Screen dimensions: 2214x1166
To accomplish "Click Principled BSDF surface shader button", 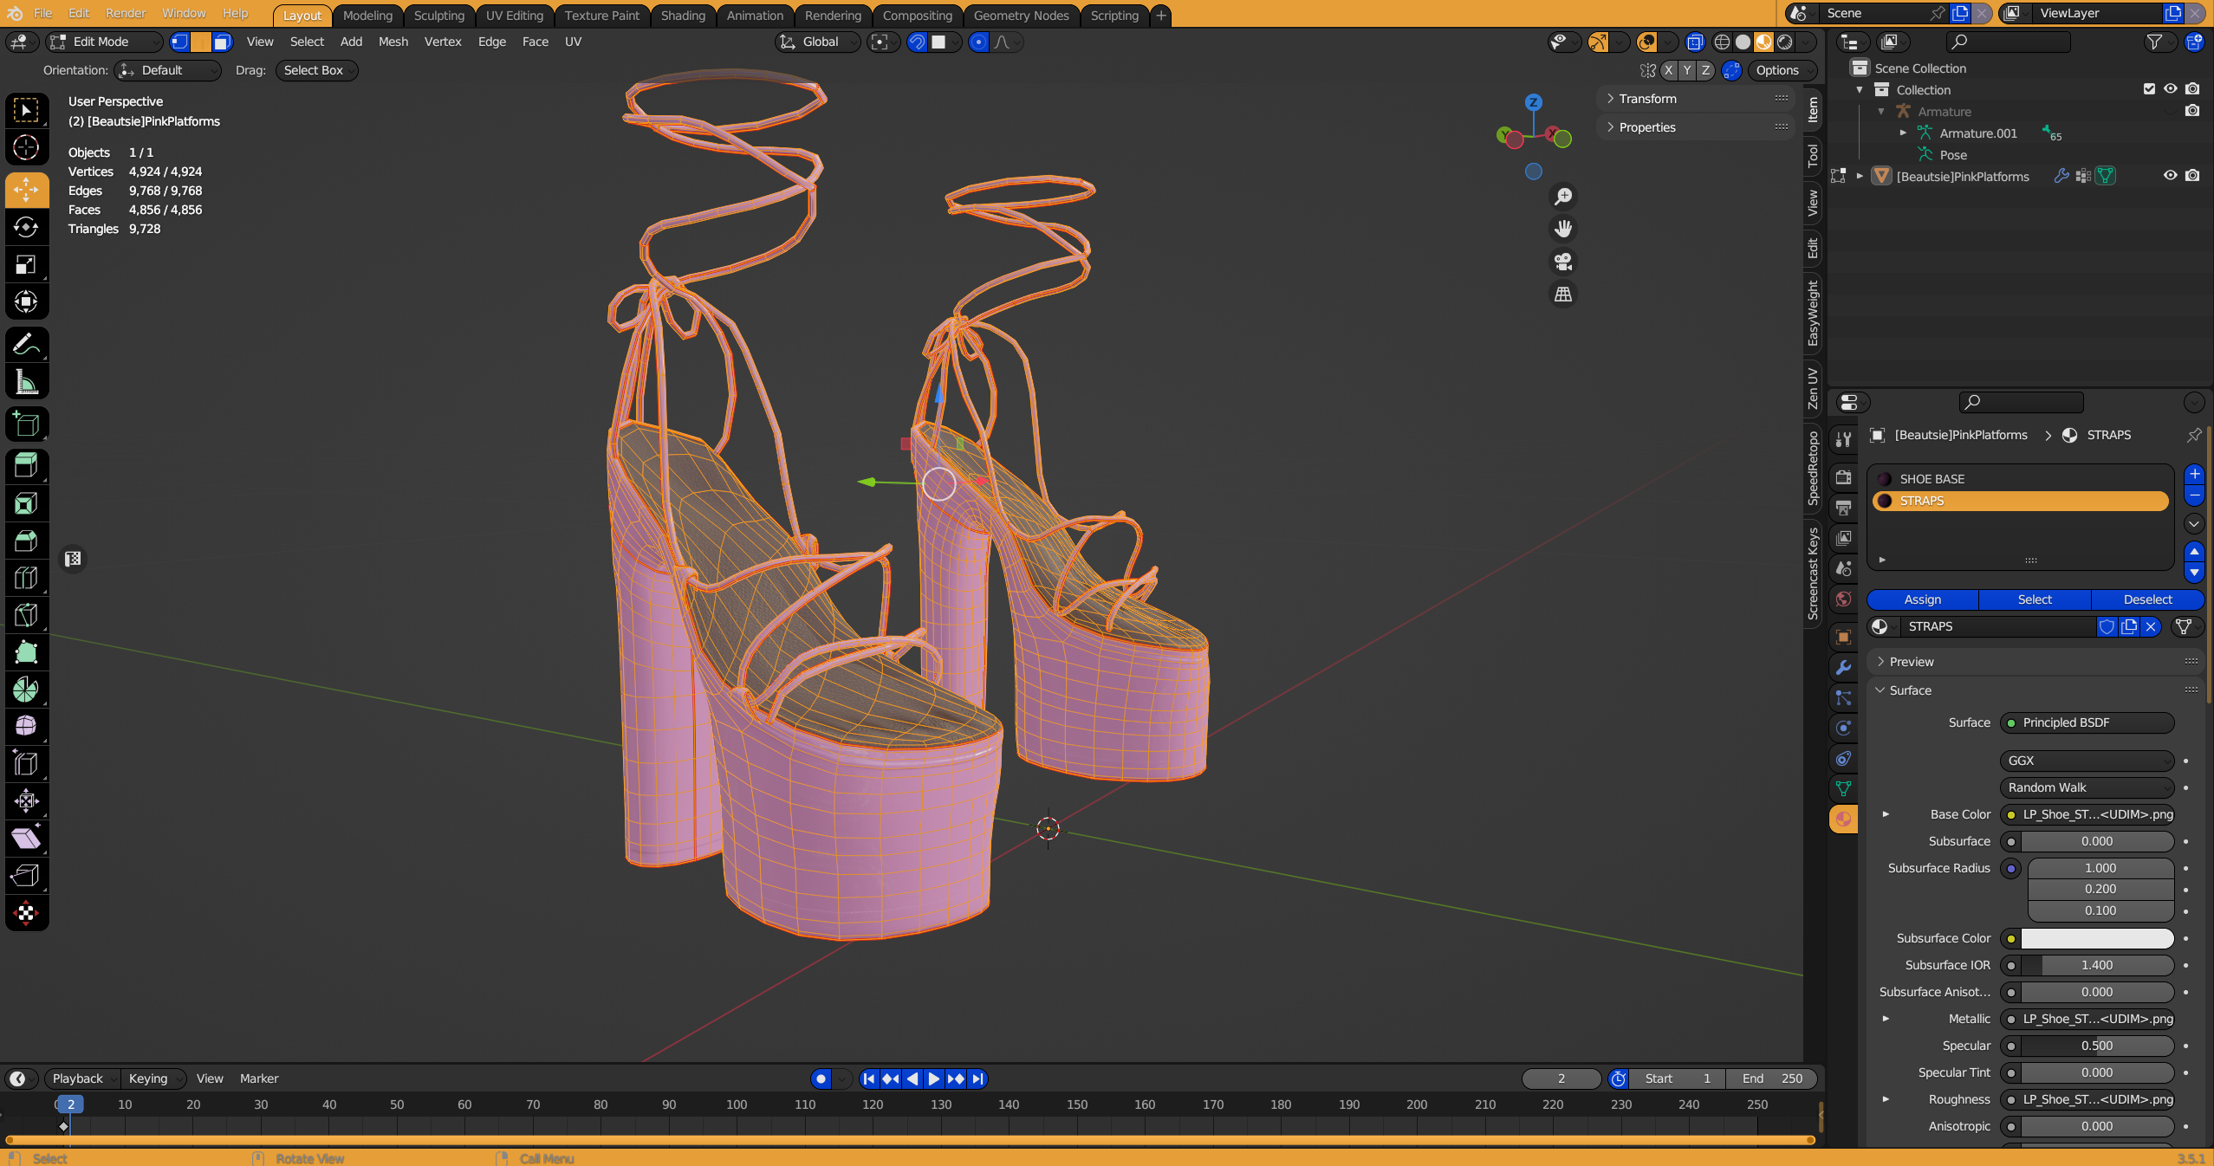I will pyautogui.click(x=2087, y=722).
